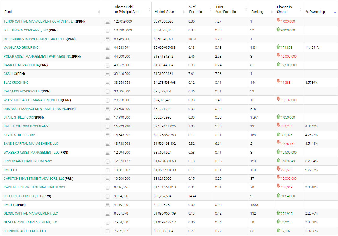Viewport: 338px width, 236px height.
Task: Open grid icon in VANGUARD GROUP INC row
Action: click(x=107, y=48)
